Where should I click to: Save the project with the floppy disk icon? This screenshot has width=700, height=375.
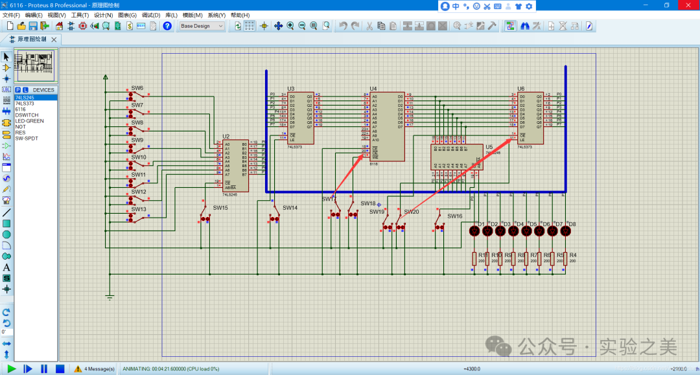click(33, 27)
